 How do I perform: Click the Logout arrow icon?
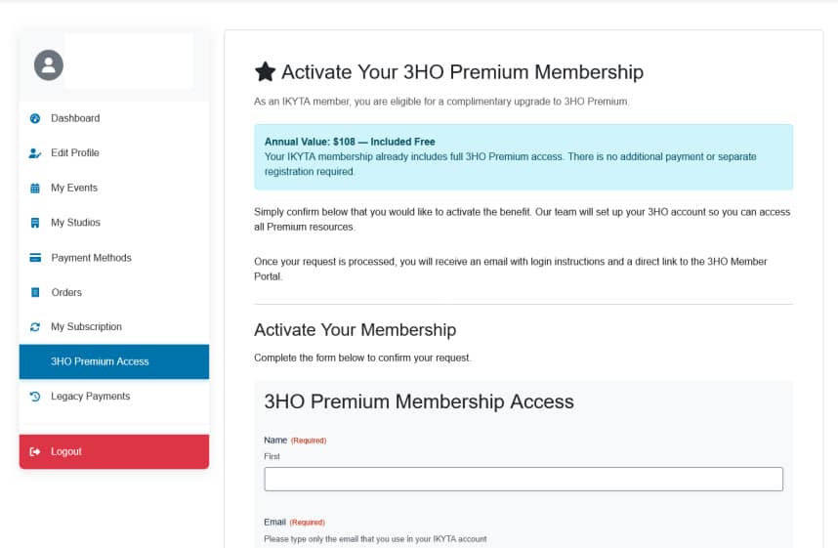35,451
